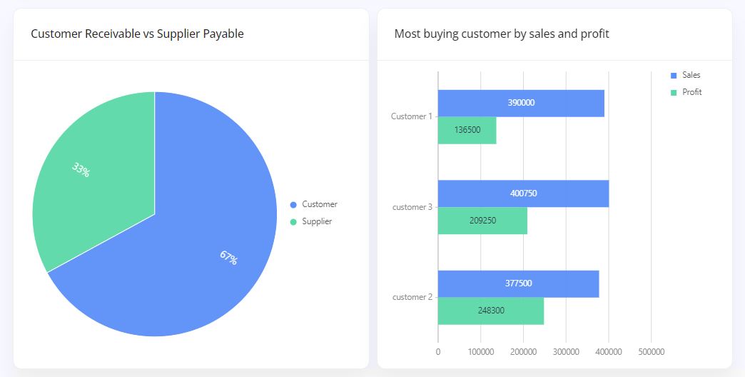Screen dimensions: 745x377
Task: Click the Customer Receivable vs Supplier Payable title
Action: click(x=137, y=34)
